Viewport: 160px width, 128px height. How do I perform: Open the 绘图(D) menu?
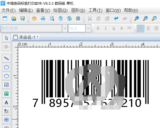click(x=61, y=11)
